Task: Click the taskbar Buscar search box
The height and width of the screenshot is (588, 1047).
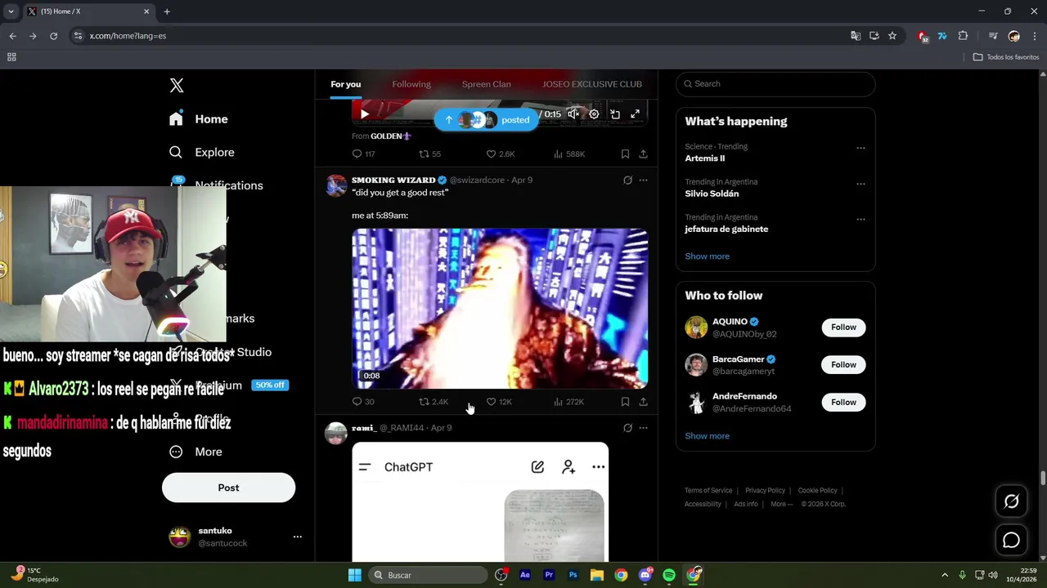Action: 427,575
